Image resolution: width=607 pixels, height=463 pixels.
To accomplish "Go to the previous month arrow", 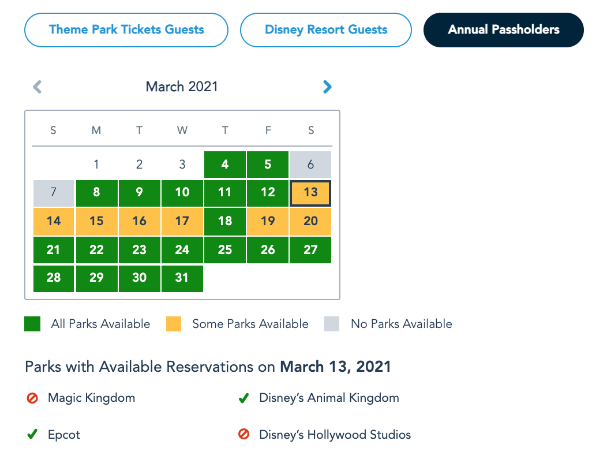I will pyautogui.click(x=37, y=87).
